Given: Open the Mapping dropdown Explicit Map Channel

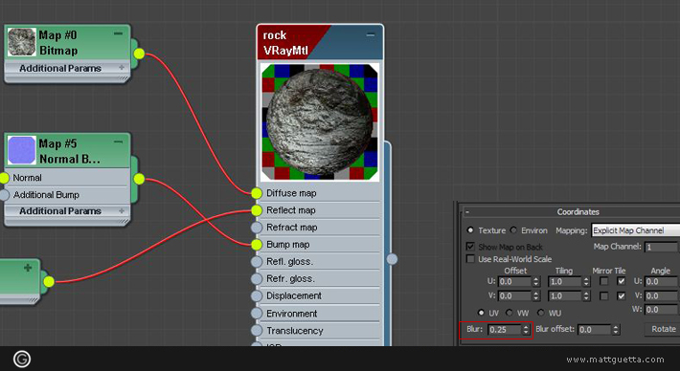Looking at the screenshot, I should pyautogui.click(x=635, y=230).
